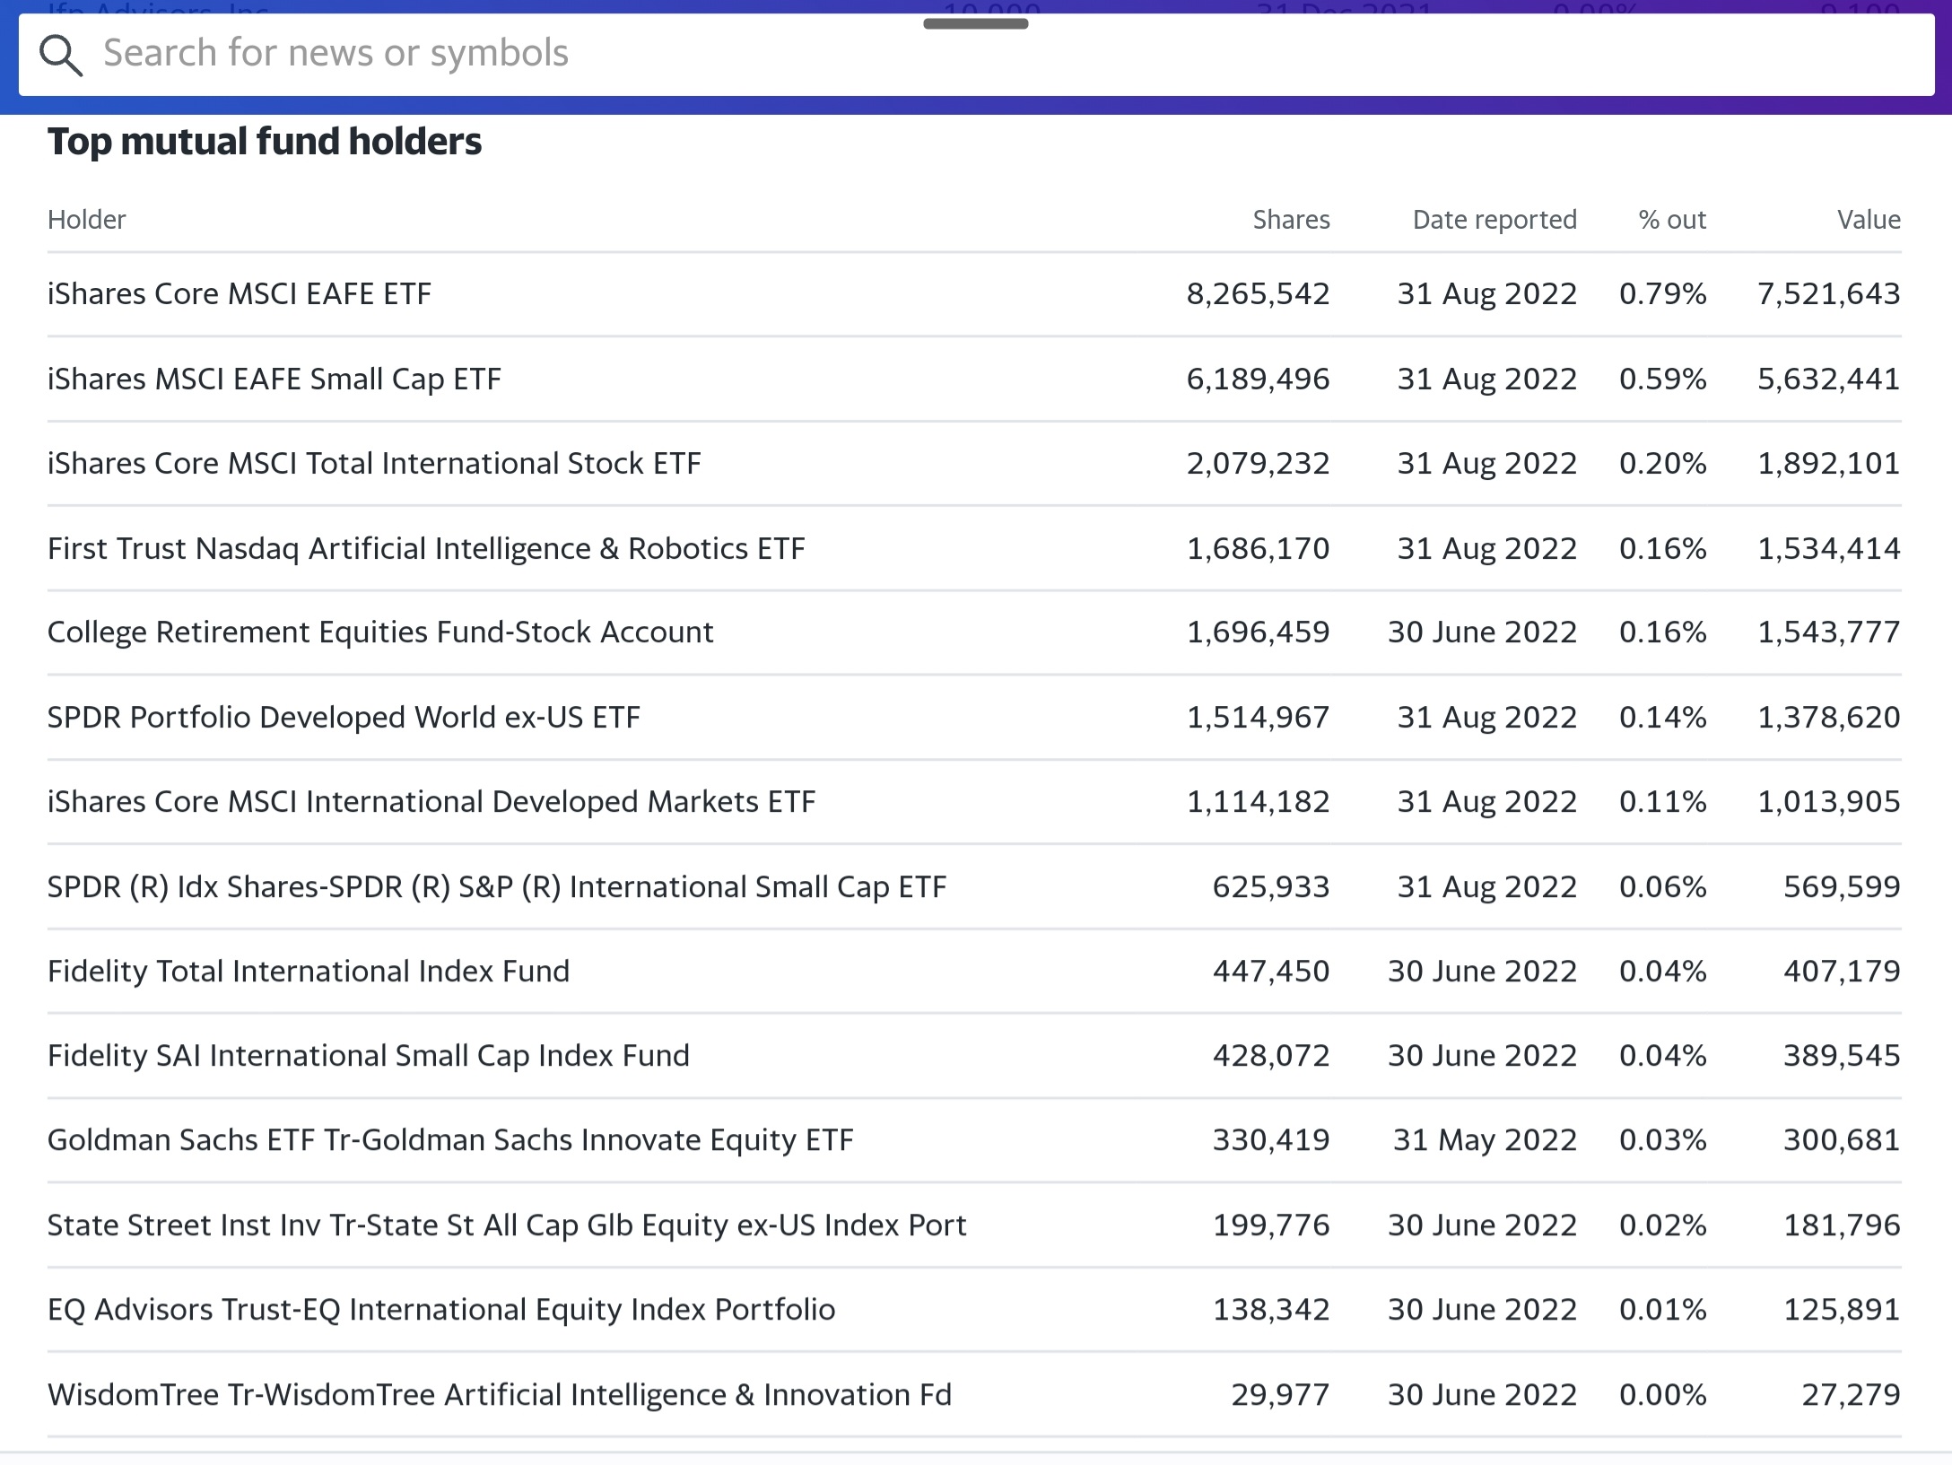
Task: Click shares value 199,776
Action: [1271, 1225]
